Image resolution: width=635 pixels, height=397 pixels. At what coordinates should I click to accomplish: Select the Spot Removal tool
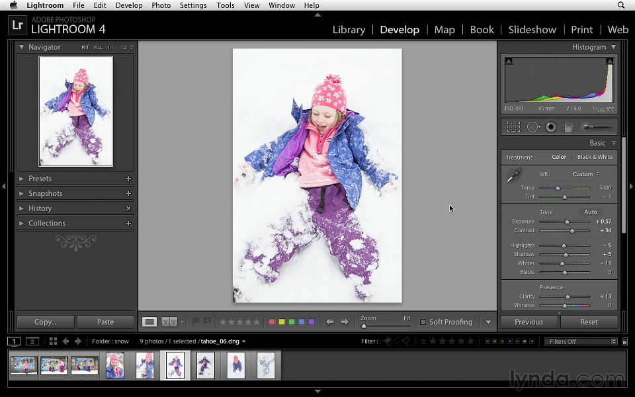534,126
